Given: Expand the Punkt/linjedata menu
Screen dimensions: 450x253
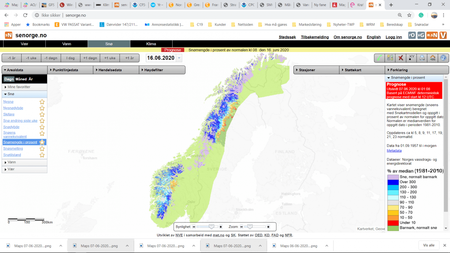Looking at the screenshot, I should 70,70.
